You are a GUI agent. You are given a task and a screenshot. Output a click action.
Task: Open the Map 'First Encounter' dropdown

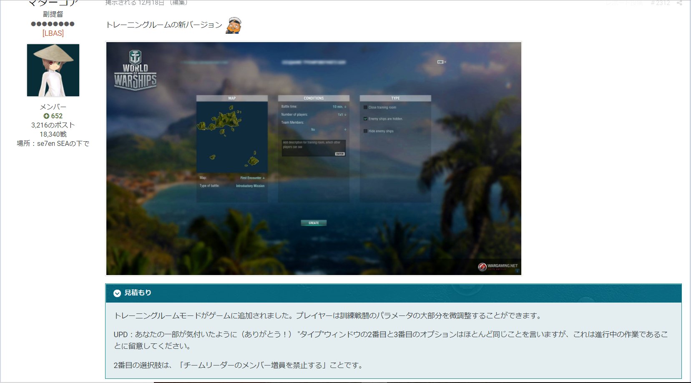[x=252, y=178]
